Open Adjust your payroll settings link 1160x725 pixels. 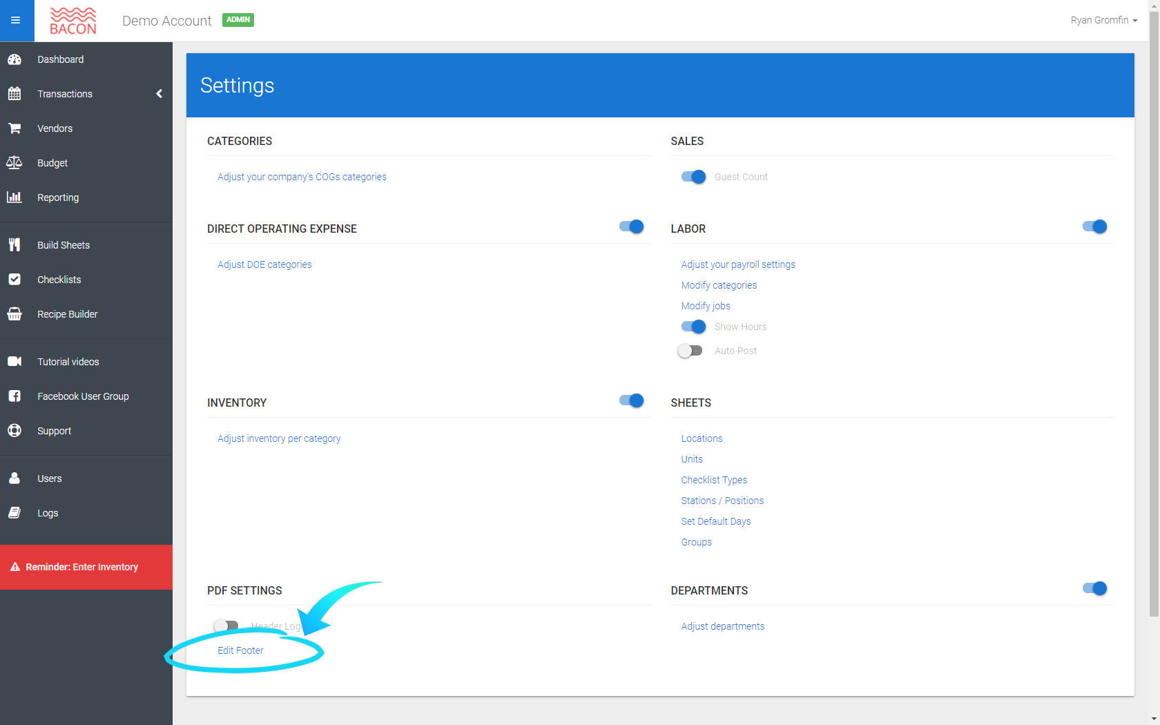738,264
